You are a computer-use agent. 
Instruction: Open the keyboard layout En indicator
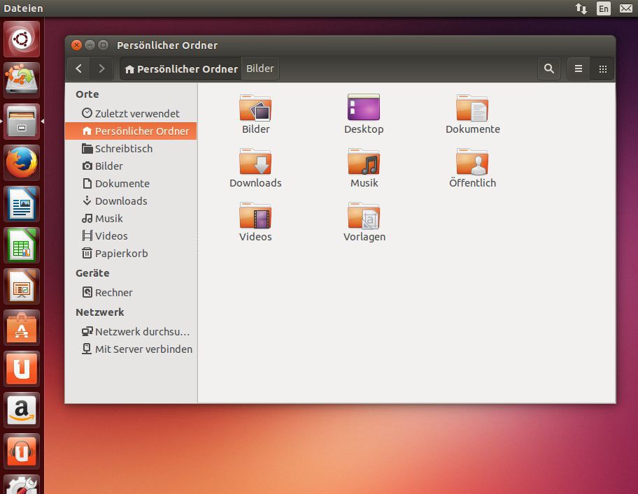[x=603, y=8]
